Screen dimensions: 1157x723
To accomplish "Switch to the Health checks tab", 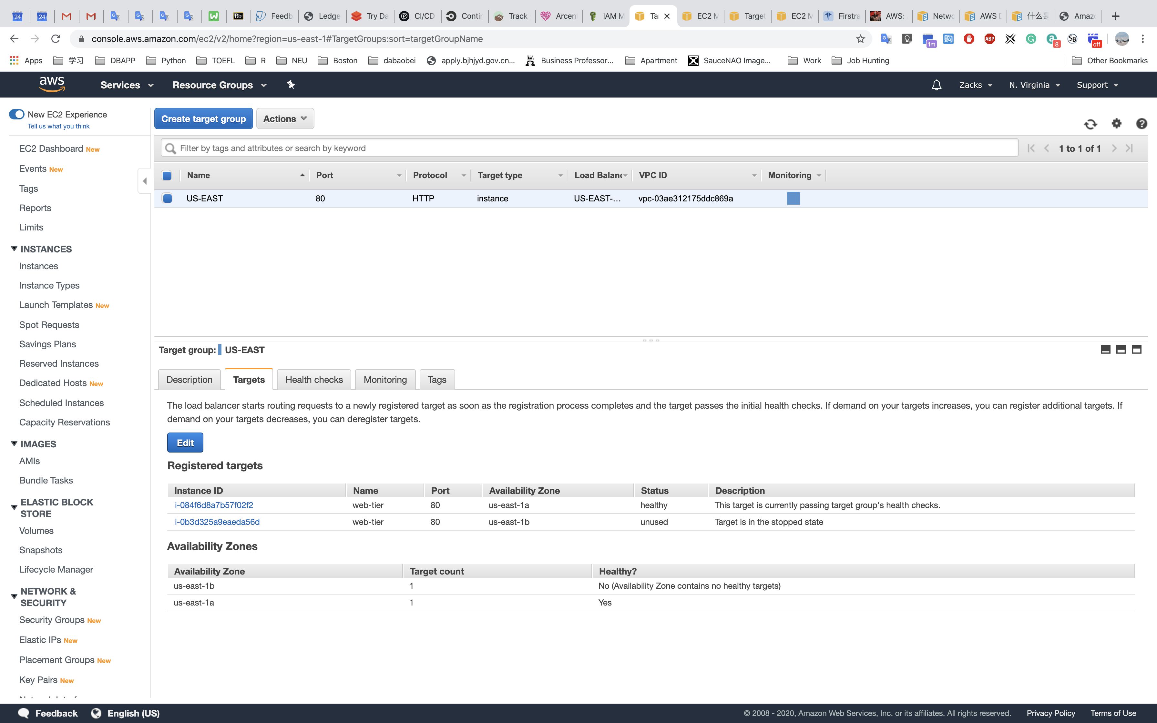I will 314,380.
